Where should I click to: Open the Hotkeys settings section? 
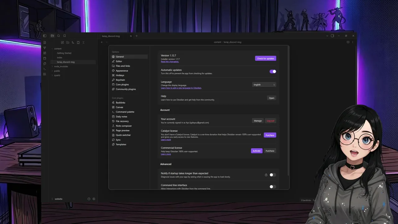129,75
